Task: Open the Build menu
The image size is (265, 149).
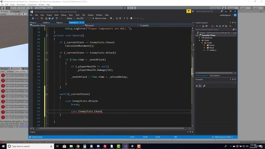Action: click(56, 15)
